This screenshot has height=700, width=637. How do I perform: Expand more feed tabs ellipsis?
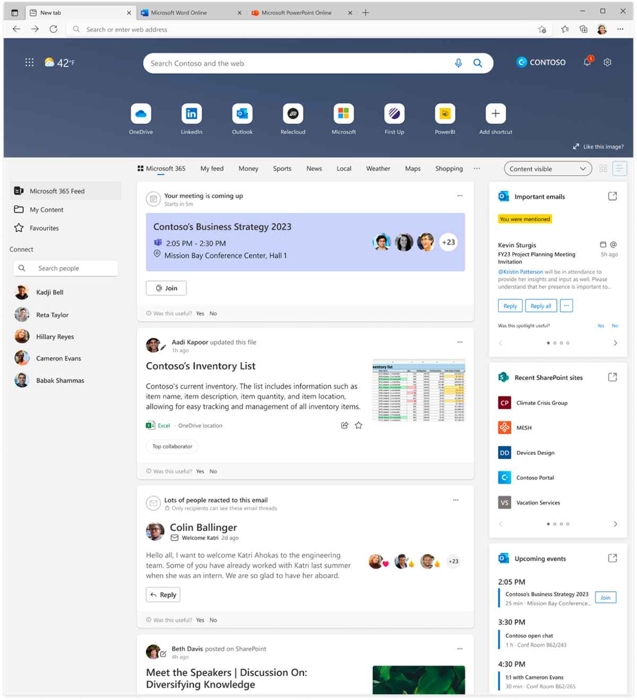pyautogui.click(x=477, y=168)
